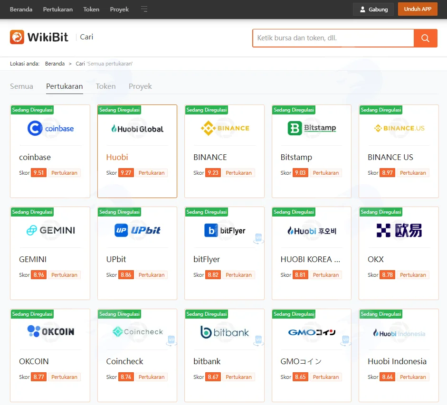447x405 pixels.
Task: Click the BINANCE logo
Action: (x=225, y=128)
